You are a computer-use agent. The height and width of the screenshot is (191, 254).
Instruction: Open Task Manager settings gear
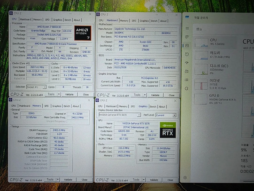tap(185, 178)
